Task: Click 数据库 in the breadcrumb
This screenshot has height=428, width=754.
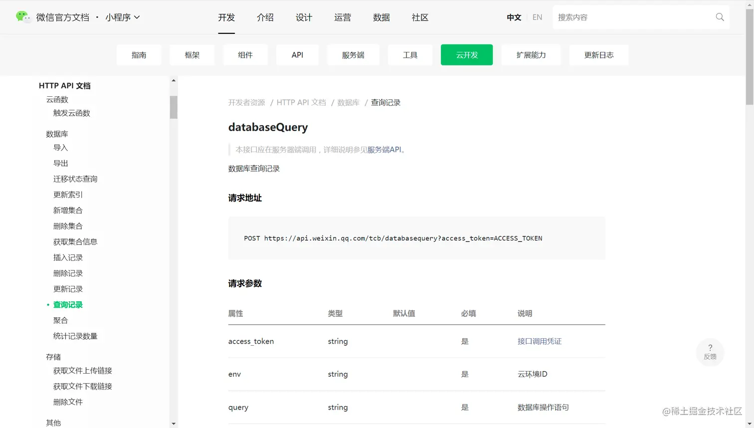Action: 348,102
